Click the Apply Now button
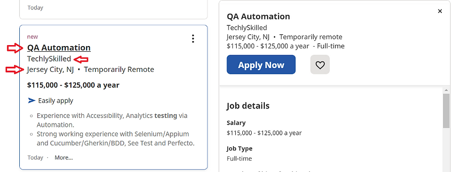 [261, 64]
